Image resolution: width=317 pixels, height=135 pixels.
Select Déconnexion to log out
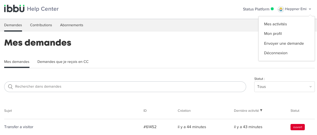[x=276, y=53]
